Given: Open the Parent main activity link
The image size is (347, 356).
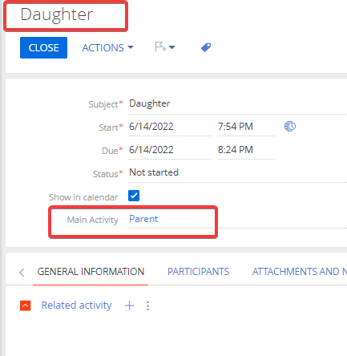Looking at the screenshot, I should (x=143, y=219).
